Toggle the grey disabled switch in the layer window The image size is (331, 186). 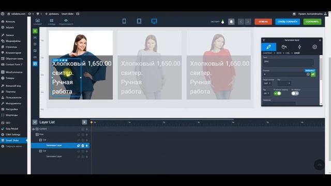pyautogui.click(x=295, y=93)
